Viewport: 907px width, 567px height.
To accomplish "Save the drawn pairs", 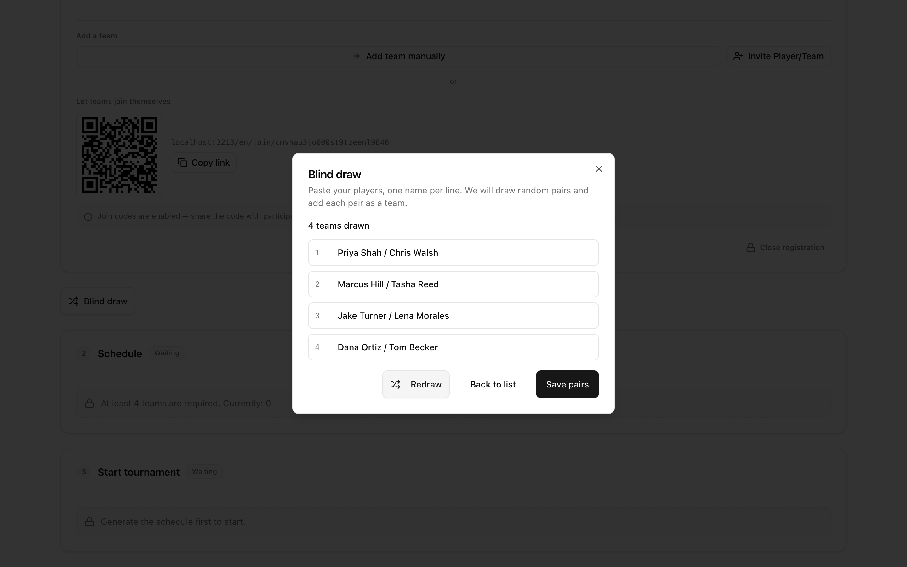I will [x=567, y=384].
